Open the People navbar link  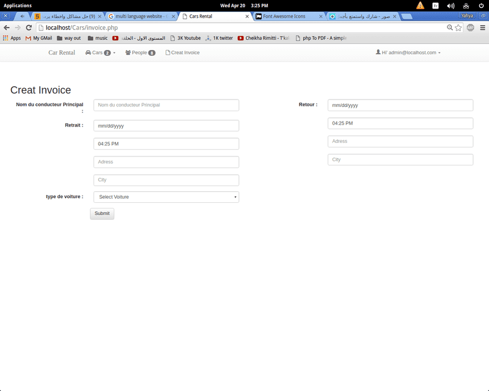[x=140, y=53]
